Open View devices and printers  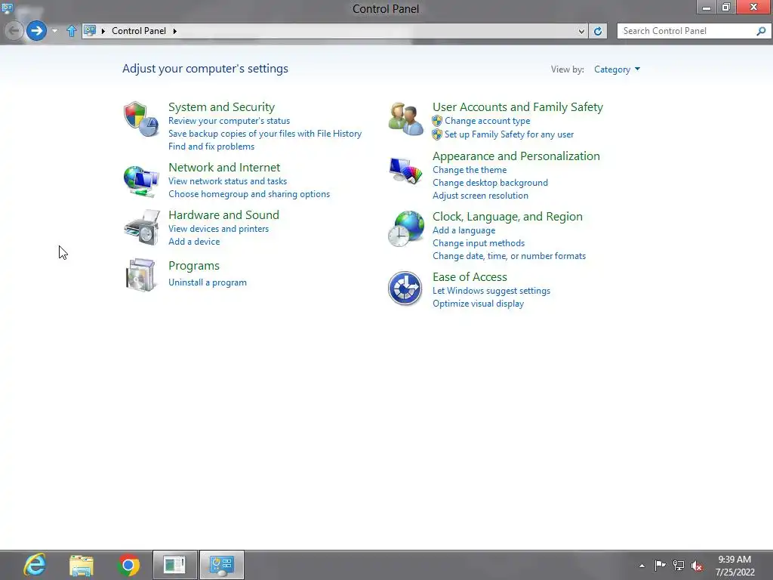pos(218,229)
